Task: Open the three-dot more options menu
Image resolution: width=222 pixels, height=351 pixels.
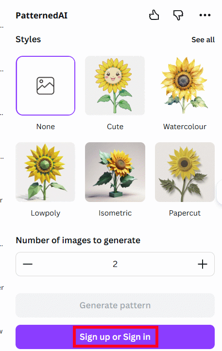Action: coord(205,15)
